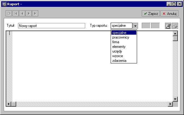Select 'specjalne' in the dropdown list
Image resolution: width=184 pixels, height=115 pixels.
click(x=124, y=33)
